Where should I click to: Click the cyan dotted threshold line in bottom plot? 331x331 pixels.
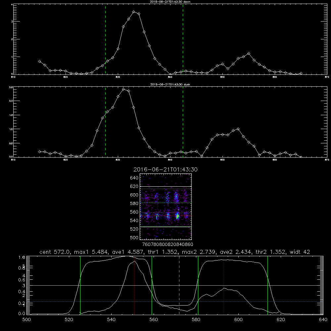(x=175, y=302)
